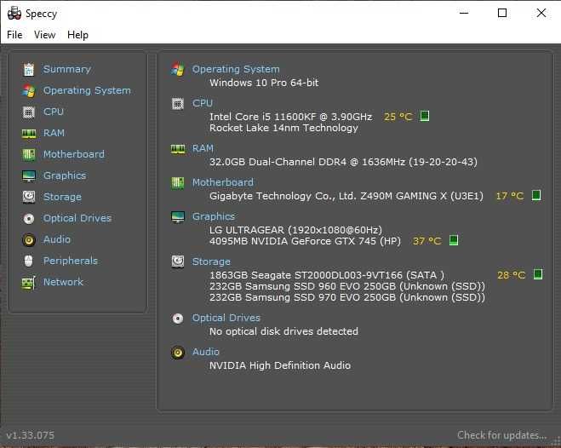Click the Storage heading link in summary
The width and height of the screenshot is (561, 448).
point(211,261)
